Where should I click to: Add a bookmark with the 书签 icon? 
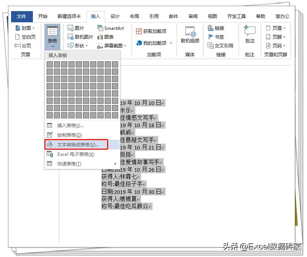pos(219,36)
